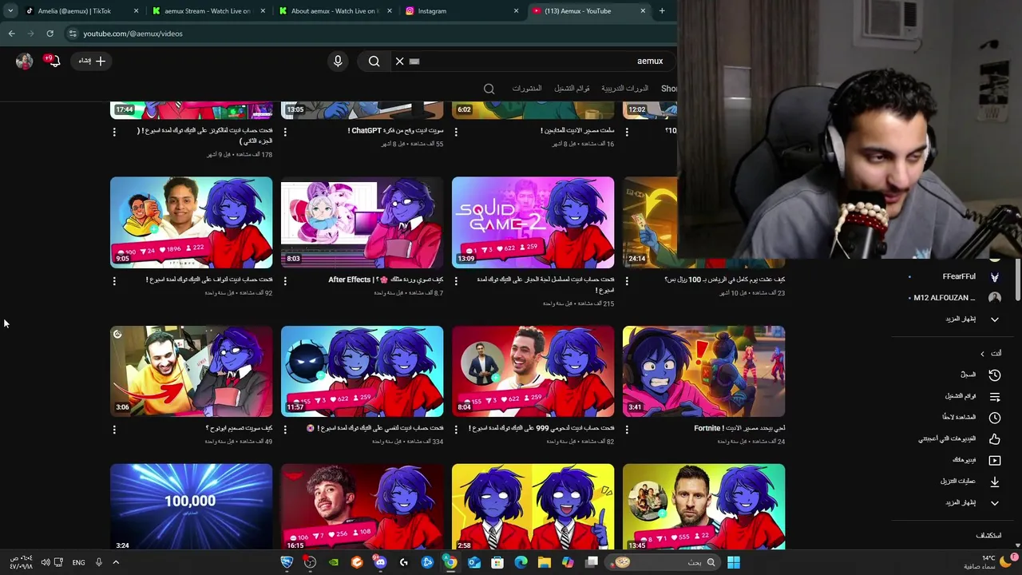This screenshot has height=575, width=1022.
Task: Click the taskbar microphone tray icon
Action: click(99, 562)
